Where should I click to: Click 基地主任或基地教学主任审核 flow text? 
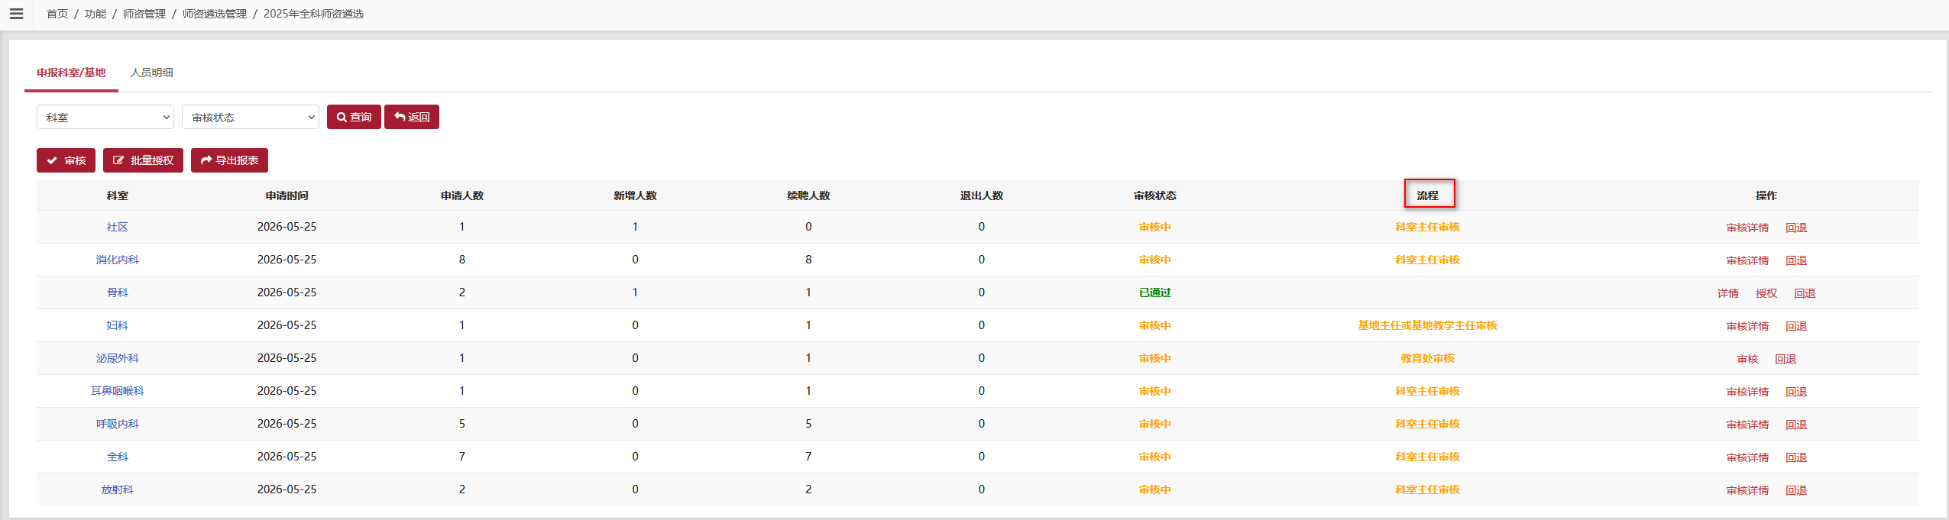pos(1428,325)
